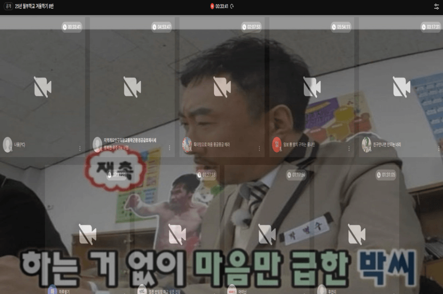Click the camera-off icon in 나율(PC) tile

pyautogui.click(x=43, y=87)
